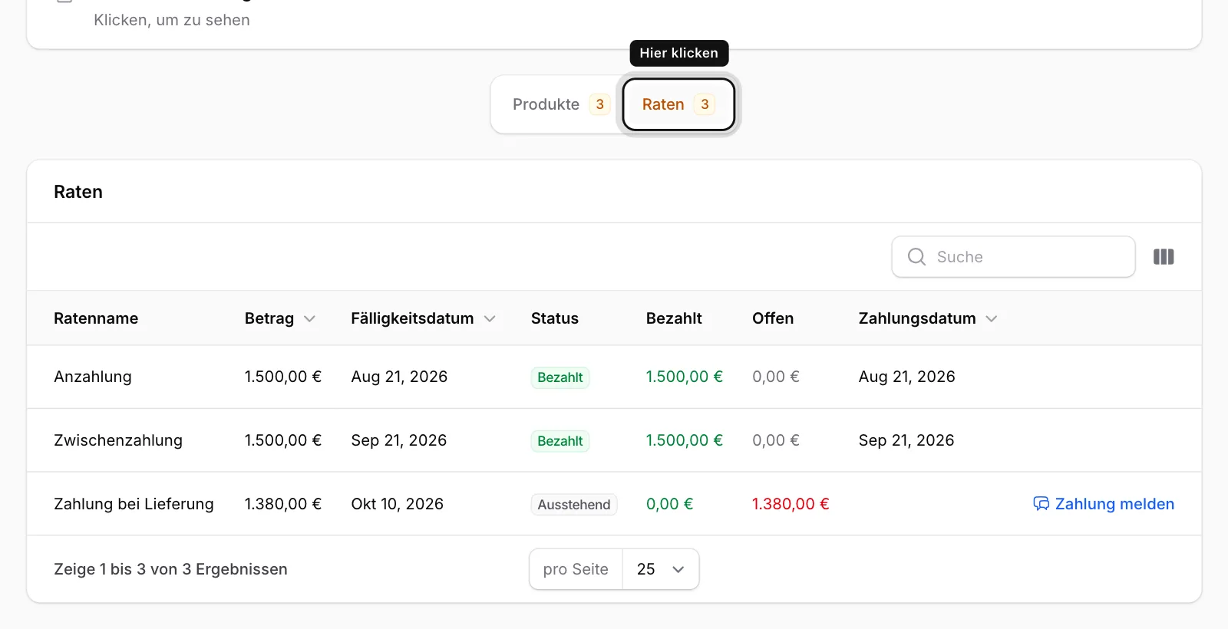This screenshot has width=1228, height=629.
Task: Click the Raten section heading
Action: tap(78, 192)
